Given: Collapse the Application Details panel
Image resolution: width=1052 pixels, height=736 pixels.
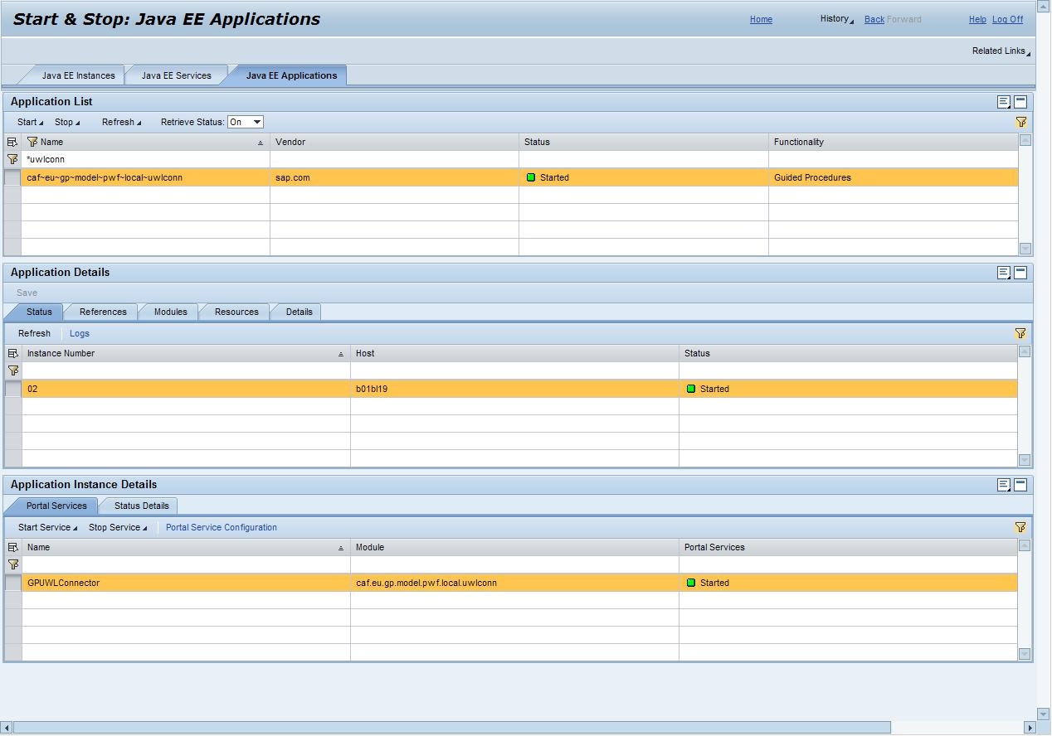Looking at the screenshot, I should (1020, 273).
